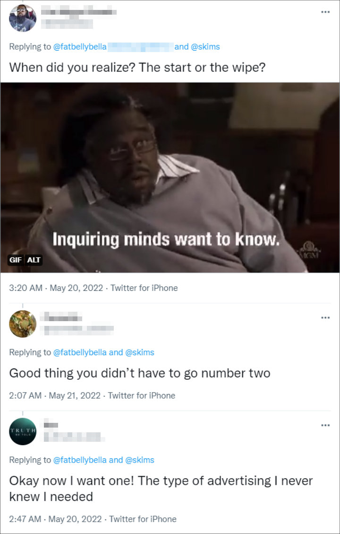Open the Good thing you didn't tweet text
Screen dimensions: 340x534
point(140,374)
